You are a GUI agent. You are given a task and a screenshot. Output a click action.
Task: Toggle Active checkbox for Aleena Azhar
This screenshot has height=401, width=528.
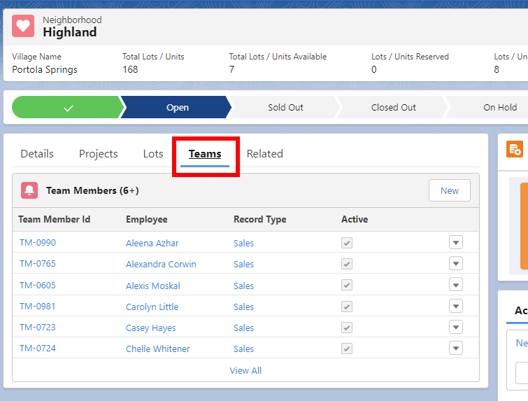tap(347, 243)
